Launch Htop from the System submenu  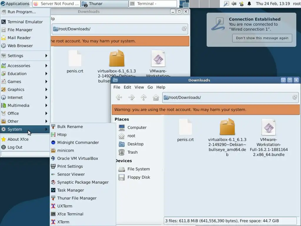[x=83, y=134]
